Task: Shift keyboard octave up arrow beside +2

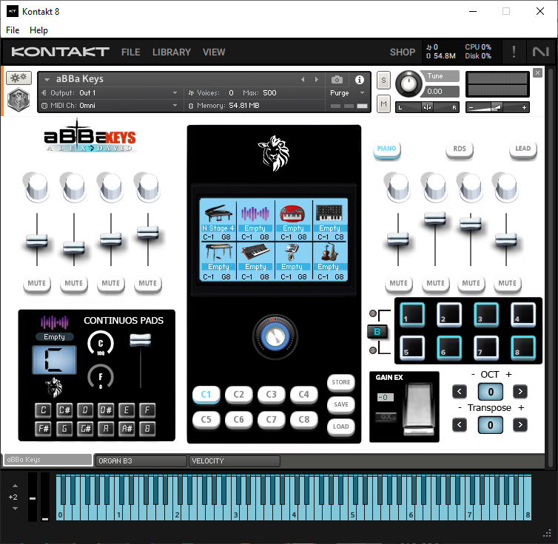Action: (x=15, y=486)
